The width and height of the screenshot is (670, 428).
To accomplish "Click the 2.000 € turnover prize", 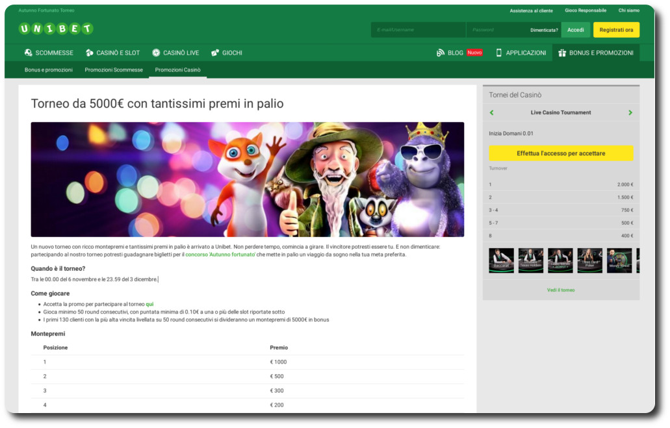I will (x=625, y=184).
